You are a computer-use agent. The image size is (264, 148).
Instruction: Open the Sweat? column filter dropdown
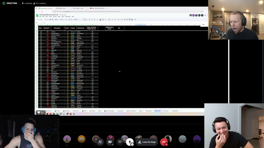[50, 28]
